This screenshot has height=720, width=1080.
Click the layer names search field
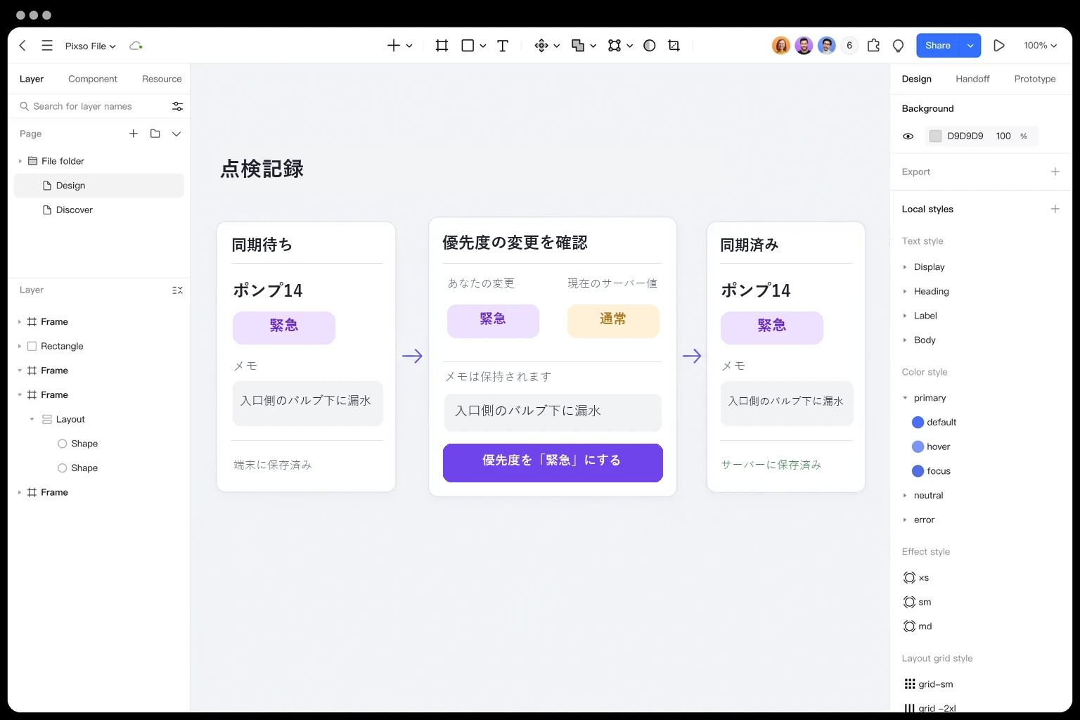click(95, 106)
